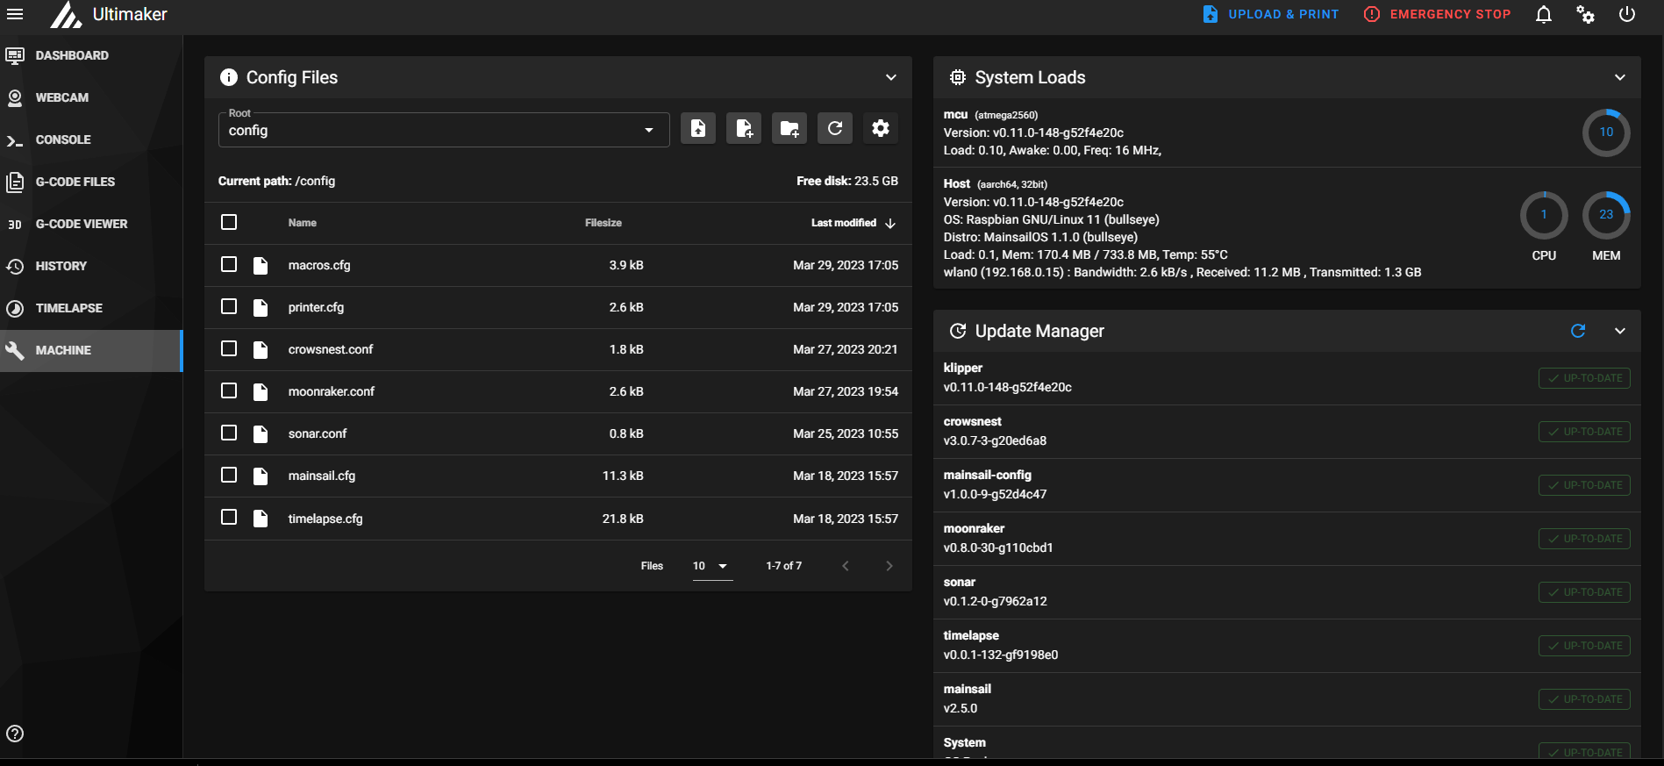This screenshot has height=766, width=1664.
Task: Go to previous files page
Action: [x=846, y=566]
